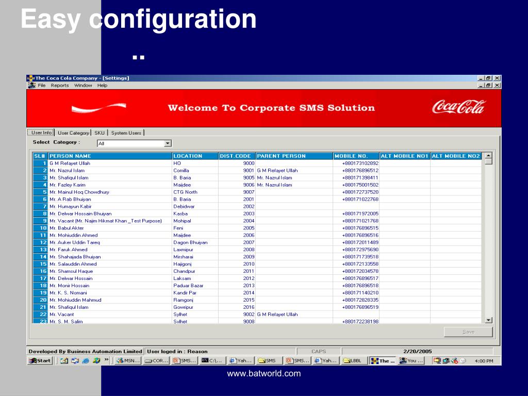Open the File menu
Viewport: 528px width, 396px height.
point(42,86)
